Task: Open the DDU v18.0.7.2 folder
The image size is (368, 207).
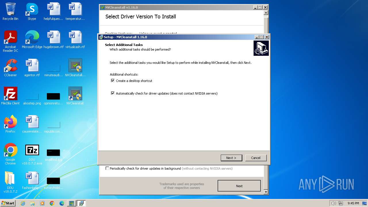Action: [10, 182]
